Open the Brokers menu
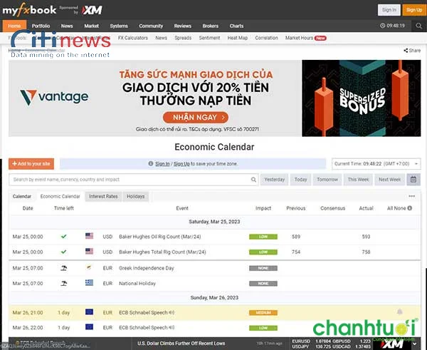This screenshot has width=427, height=350. click(210, 26)
